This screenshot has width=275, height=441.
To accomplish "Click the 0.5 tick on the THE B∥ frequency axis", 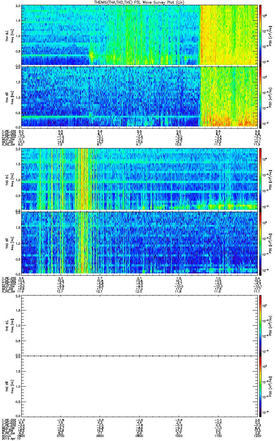I will (x=18, y=402).
